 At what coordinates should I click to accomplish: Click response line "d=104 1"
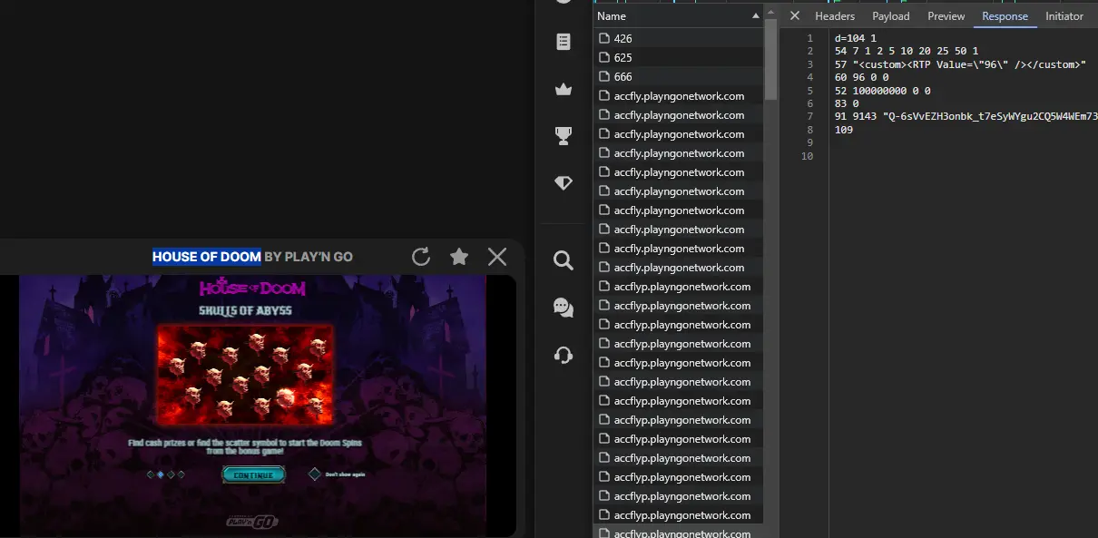click(856, 38)
